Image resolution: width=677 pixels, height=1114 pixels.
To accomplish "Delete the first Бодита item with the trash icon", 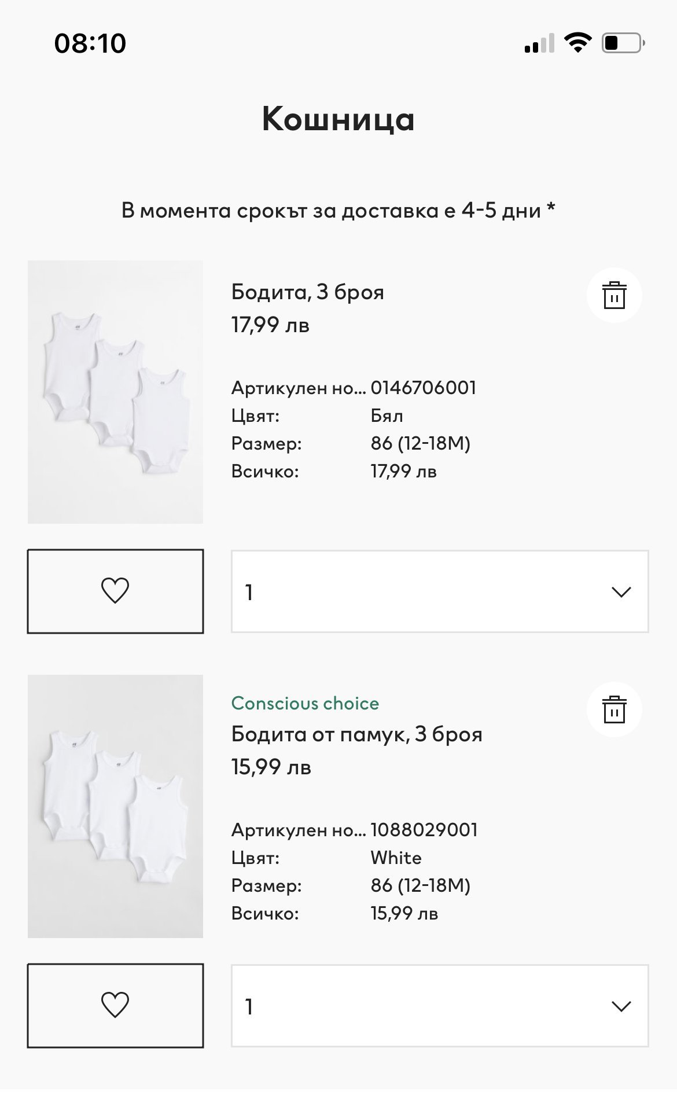I will 614,295.
